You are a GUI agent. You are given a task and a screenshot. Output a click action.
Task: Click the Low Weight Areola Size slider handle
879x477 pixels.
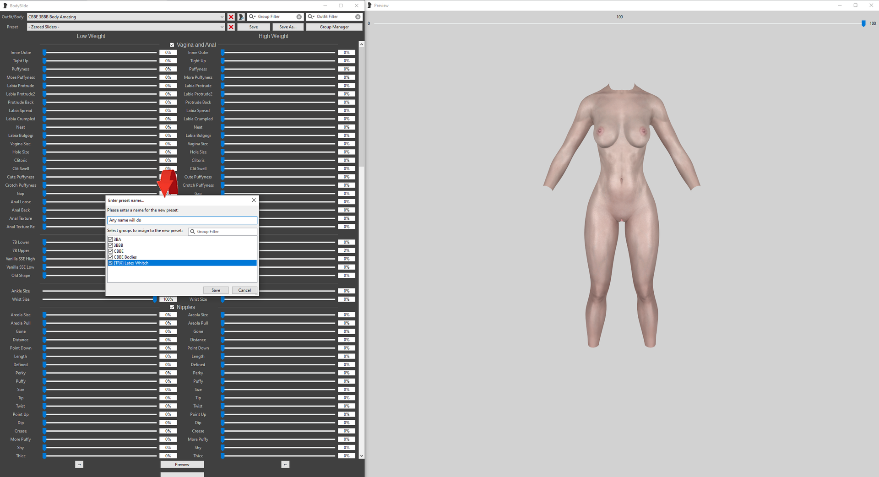(x=44, y=315)
